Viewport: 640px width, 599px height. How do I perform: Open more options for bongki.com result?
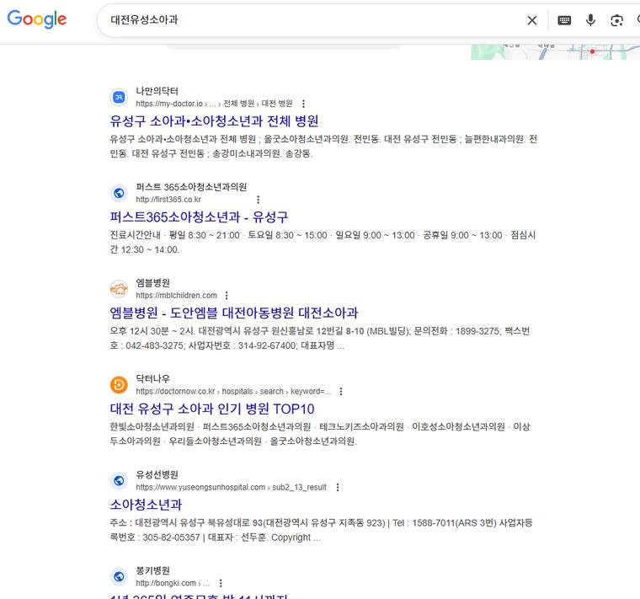coord(221,583)
